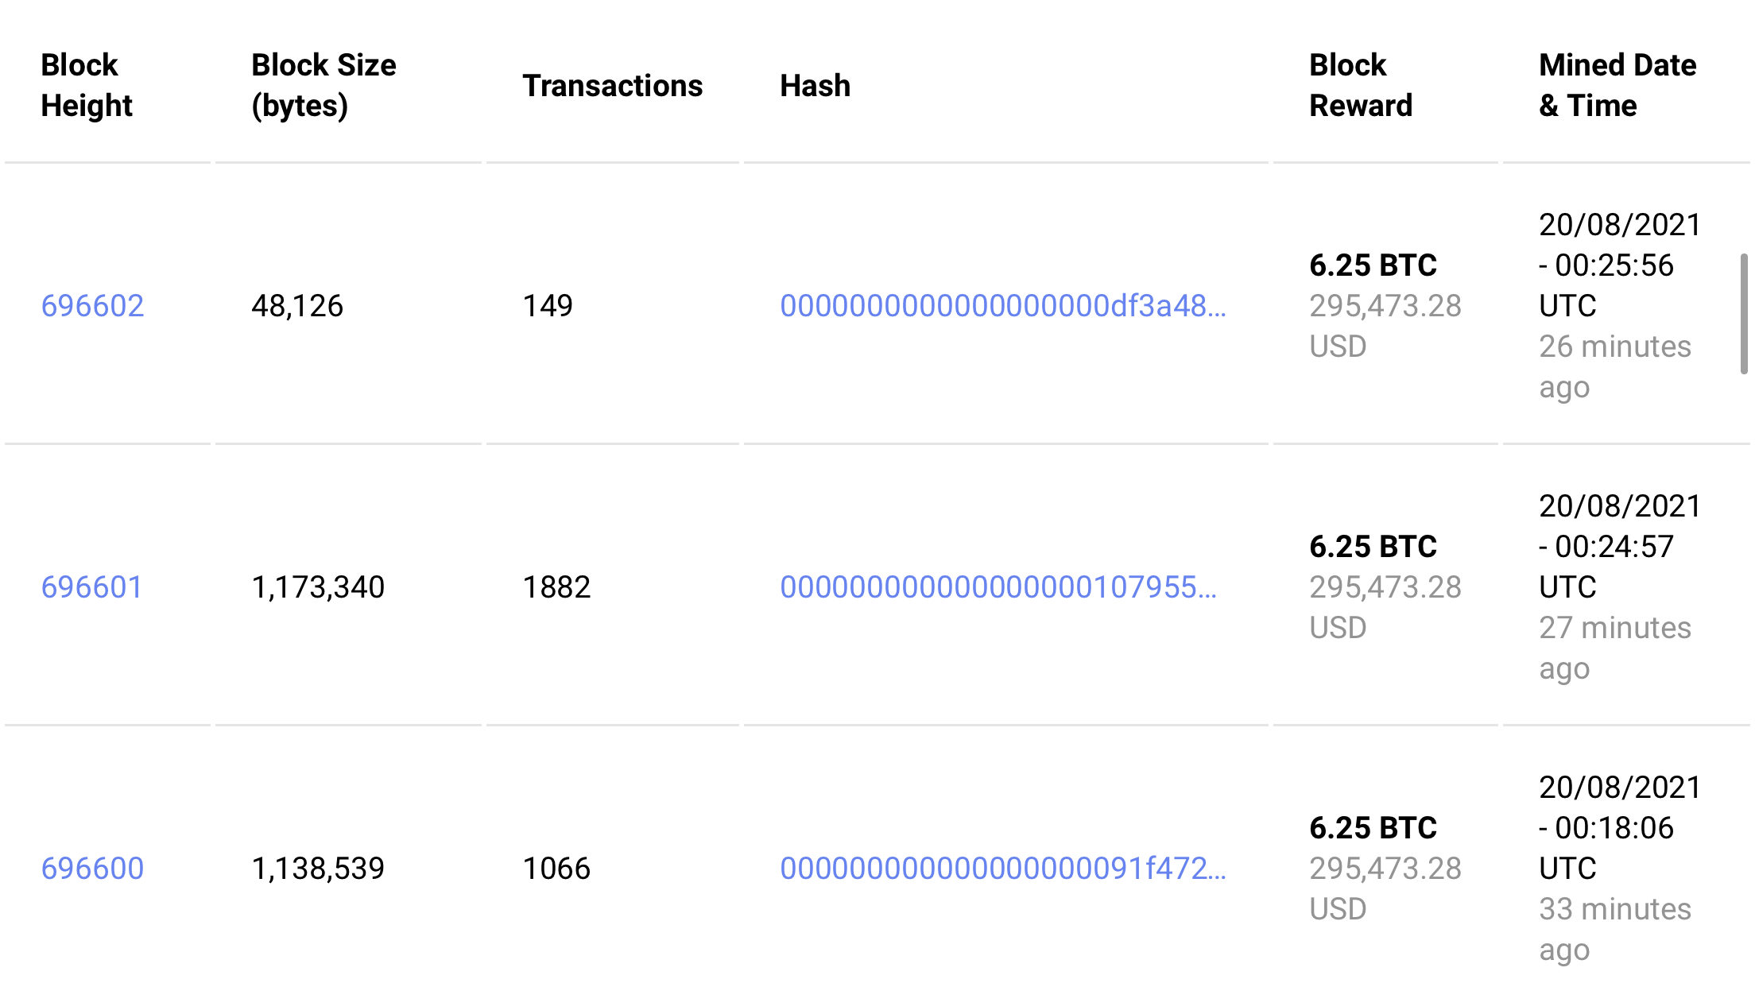The width and height of the screenshot is (1755, 987).
Task: Open hash starting with 0000...df3a48
Action: pyautogui.click(x=1003, y=306)
